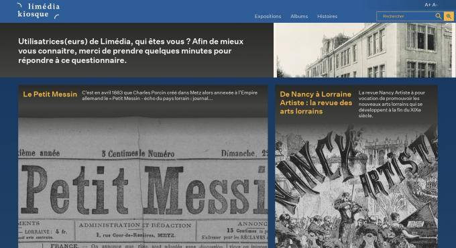Decrease text size with A-
456x248 pixels.
tap(435, 5)
